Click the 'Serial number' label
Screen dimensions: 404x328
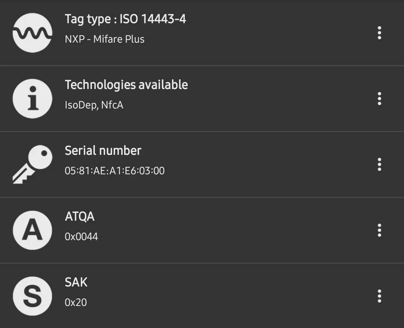[103, 151]
